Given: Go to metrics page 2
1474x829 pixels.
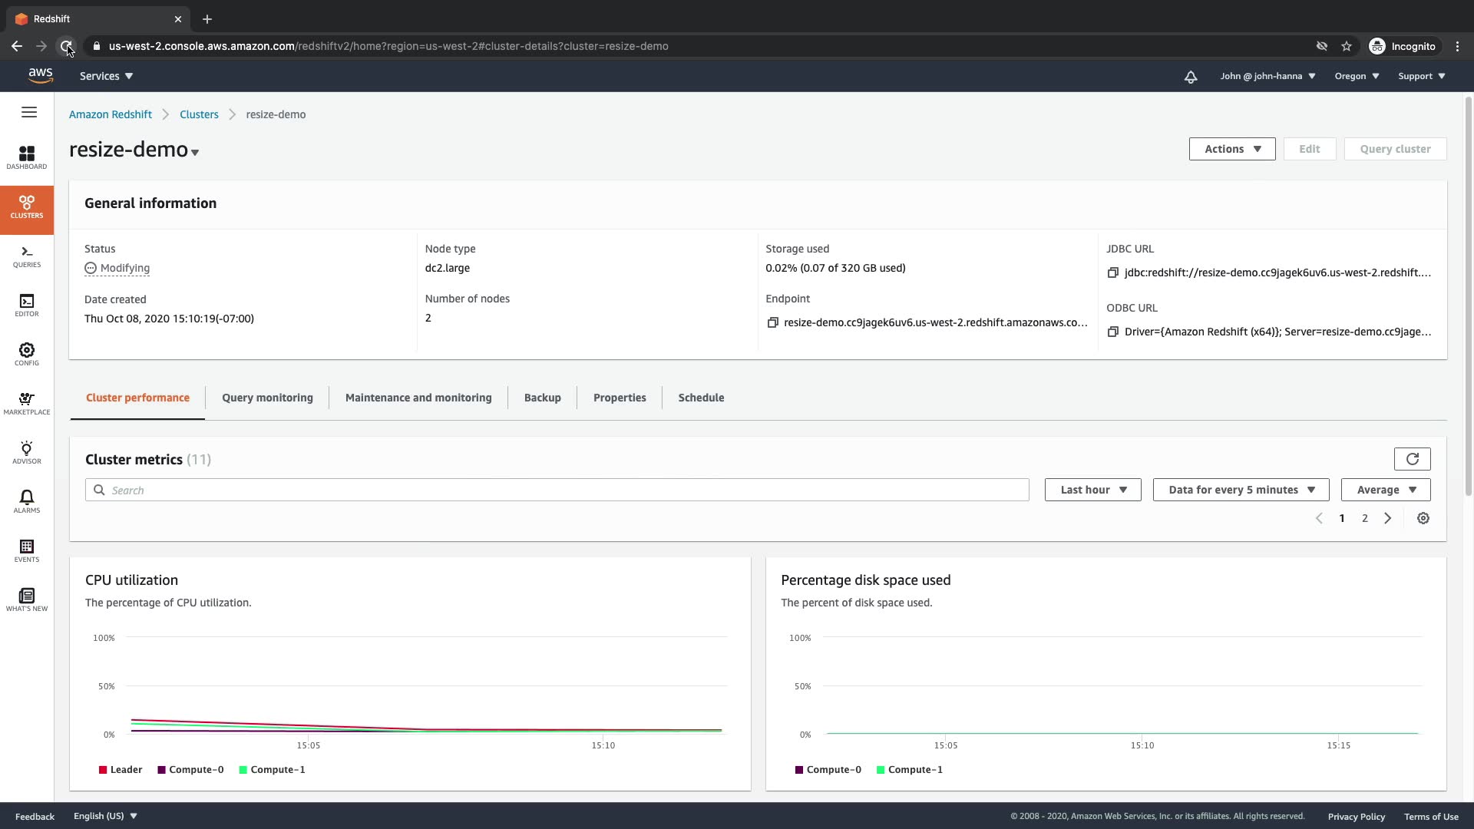Looking at the screenshot, I should point(1364,518).
